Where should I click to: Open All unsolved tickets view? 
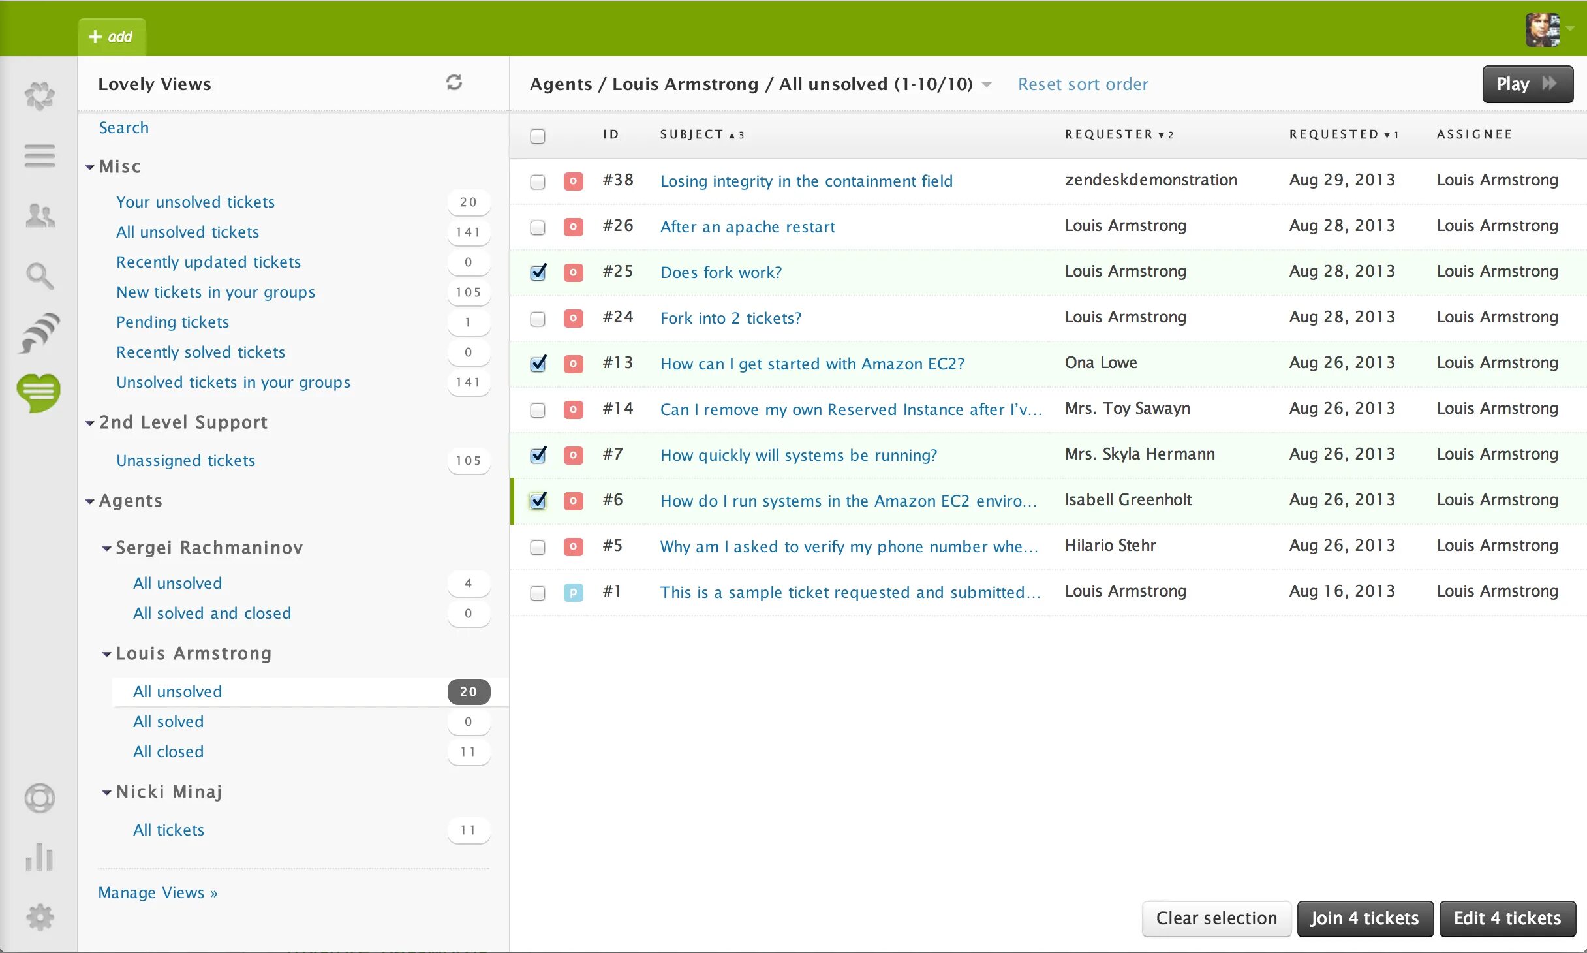click(x=187, y=232)
